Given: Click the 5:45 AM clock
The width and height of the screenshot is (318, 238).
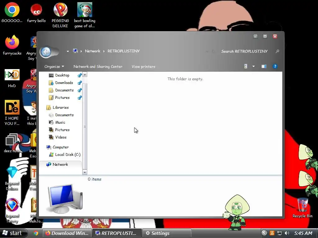Looking at the screenshot, I should [303, 233].
